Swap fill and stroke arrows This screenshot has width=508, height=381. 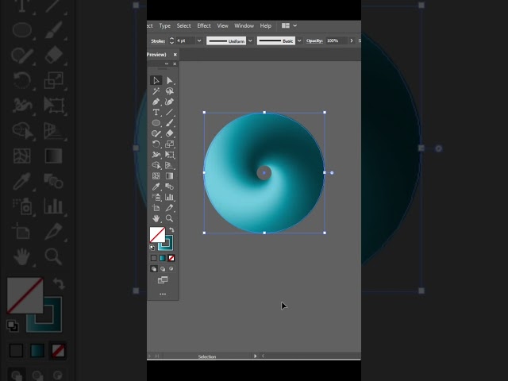171,230
